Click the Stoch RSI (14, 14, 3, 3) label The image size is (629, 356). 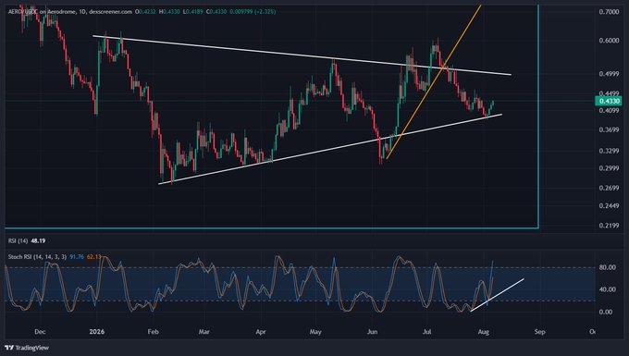pos(37,256)
